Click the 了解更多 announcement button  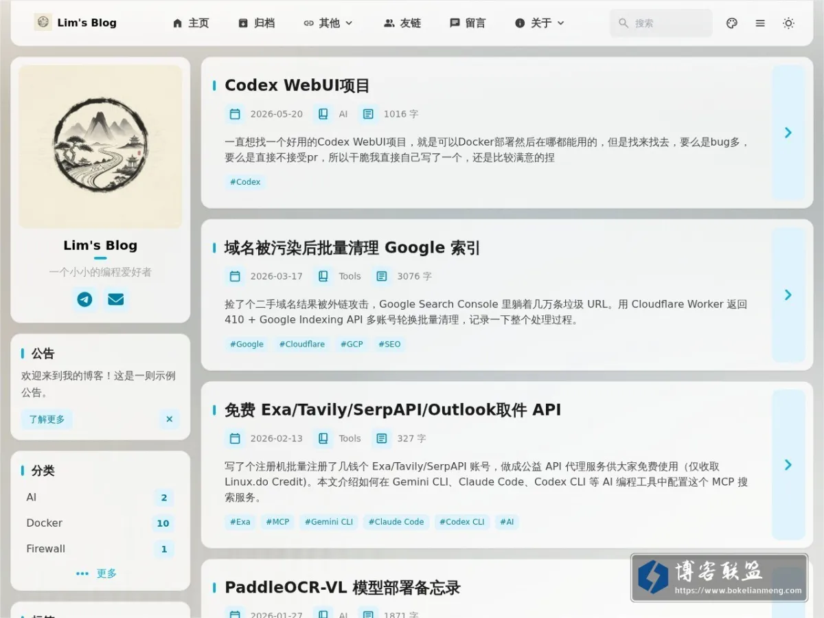pos(47,419)
